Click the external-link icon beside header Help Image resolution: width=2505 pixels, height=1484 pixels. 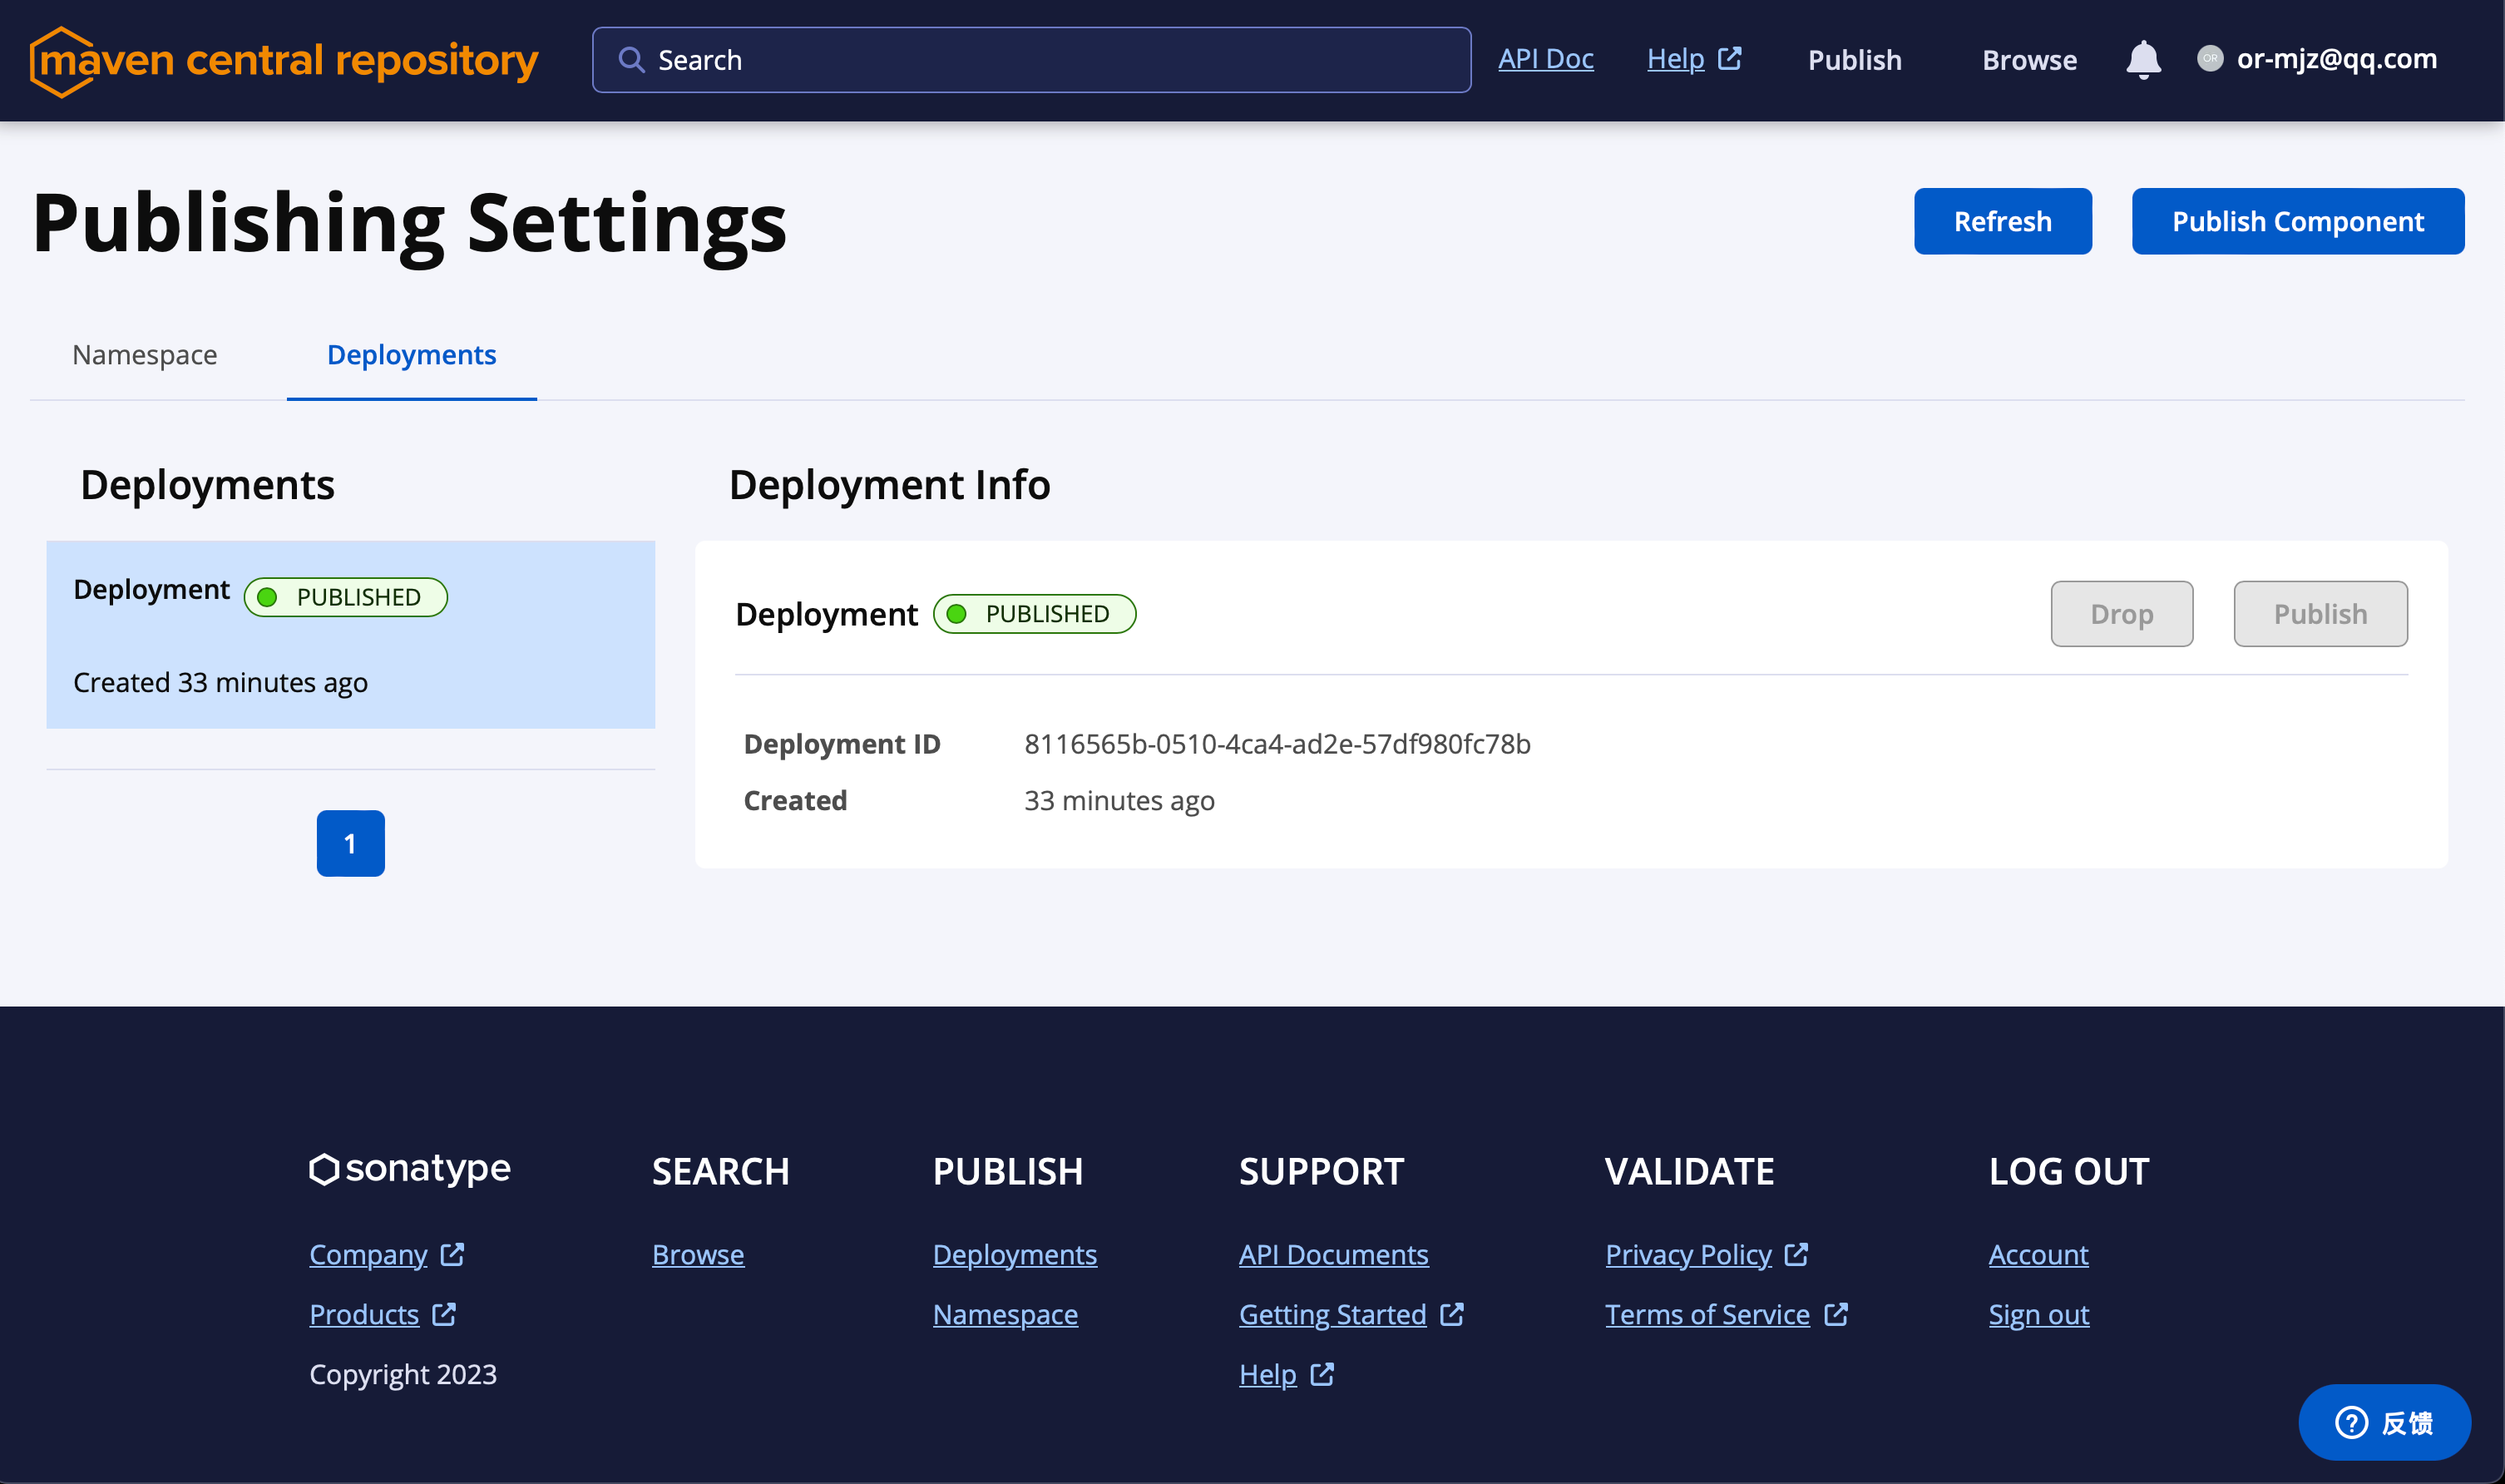click(x=1731, y=58)
